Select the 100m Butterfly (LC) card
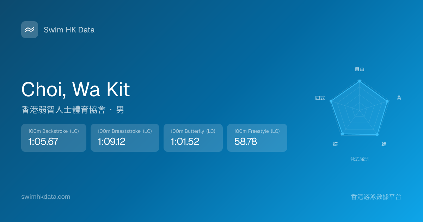Image resolution: width=423 pixels, height=222 pixels. [193, 138]
